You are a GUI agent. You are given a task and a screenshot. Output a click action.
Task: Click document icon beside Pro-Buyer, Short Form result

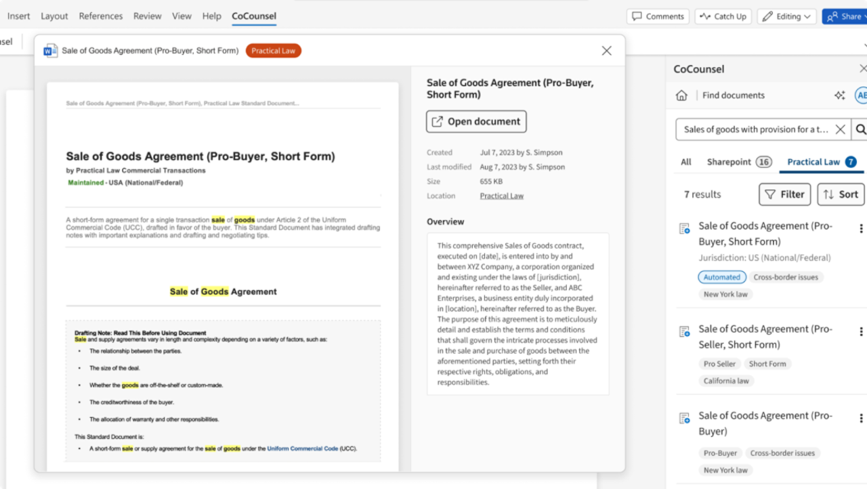(684, 229)
